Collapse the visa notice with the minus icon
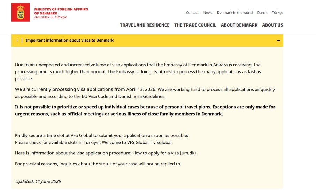 click(x=278, y=40)
